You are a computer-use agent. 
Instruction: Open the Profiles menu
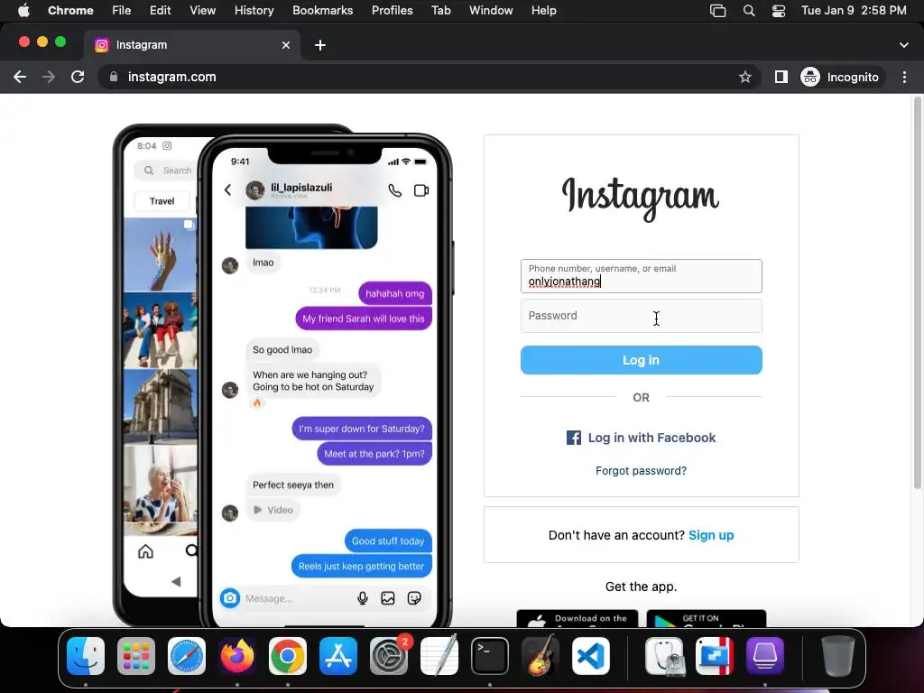click(x=392, y=10)
